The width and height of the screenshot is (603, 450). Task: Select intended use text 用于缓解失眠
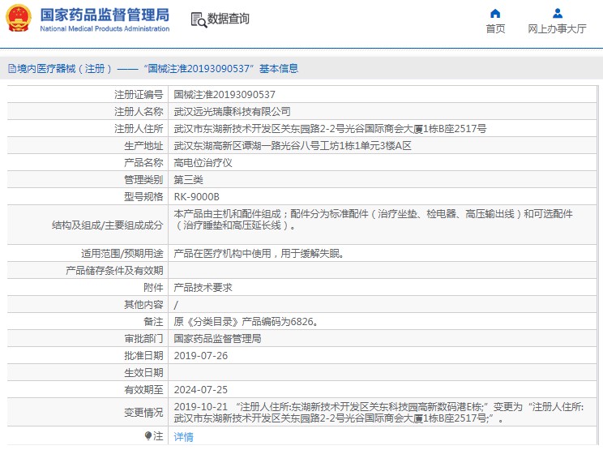pyautogui.click(x=259, y=254)
